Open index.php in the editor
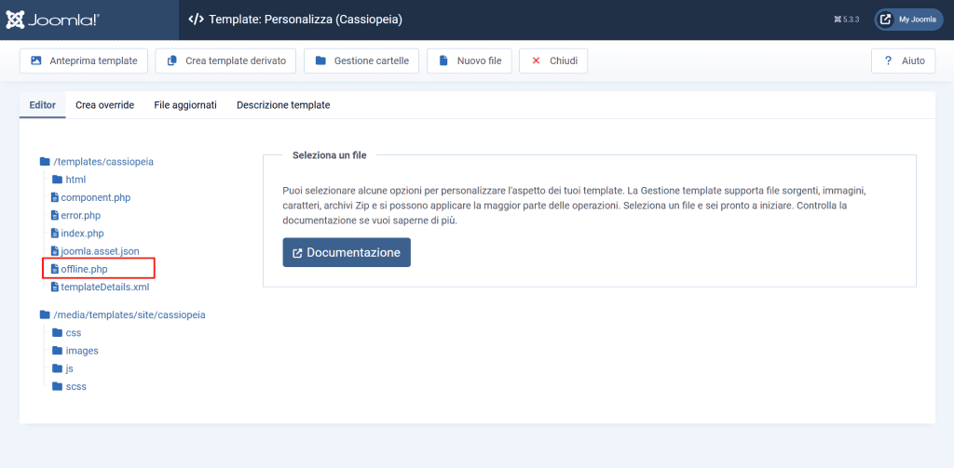 [77, 233]
